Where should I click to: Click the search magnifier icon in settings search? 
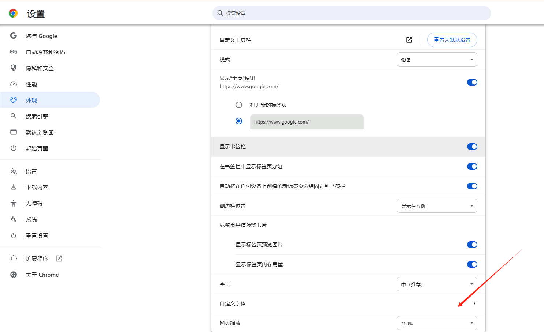click(220, 13)
